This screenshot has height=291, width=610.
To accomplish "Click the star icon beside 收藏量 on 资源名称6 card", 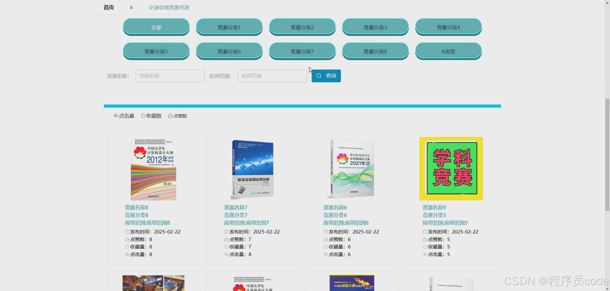I will point(325,247).
